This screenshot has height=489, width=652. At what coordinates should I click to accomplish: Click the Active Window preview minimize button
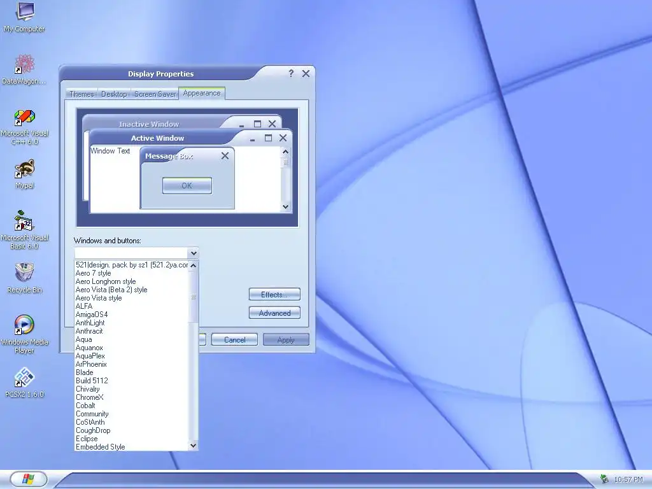click(x=252, y=139)
